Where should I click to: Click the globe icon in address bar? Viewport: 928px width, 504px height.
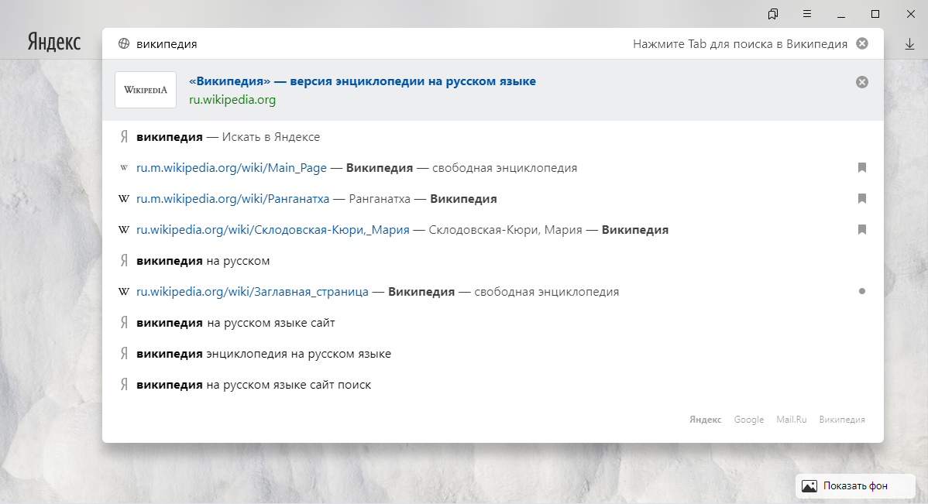124,44
